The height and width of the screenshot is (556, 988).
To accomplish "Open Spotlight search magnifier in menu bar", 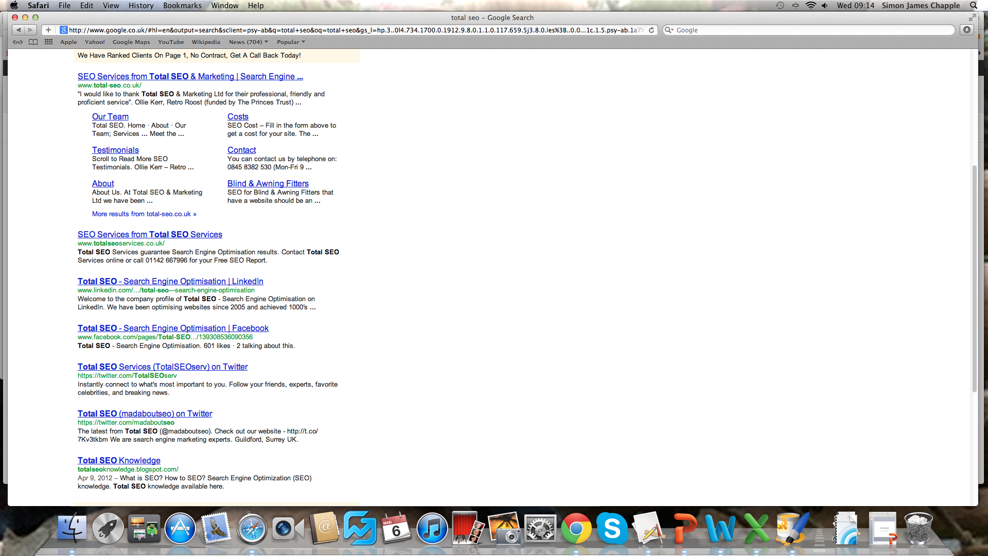I will click(x=974, y=5).
